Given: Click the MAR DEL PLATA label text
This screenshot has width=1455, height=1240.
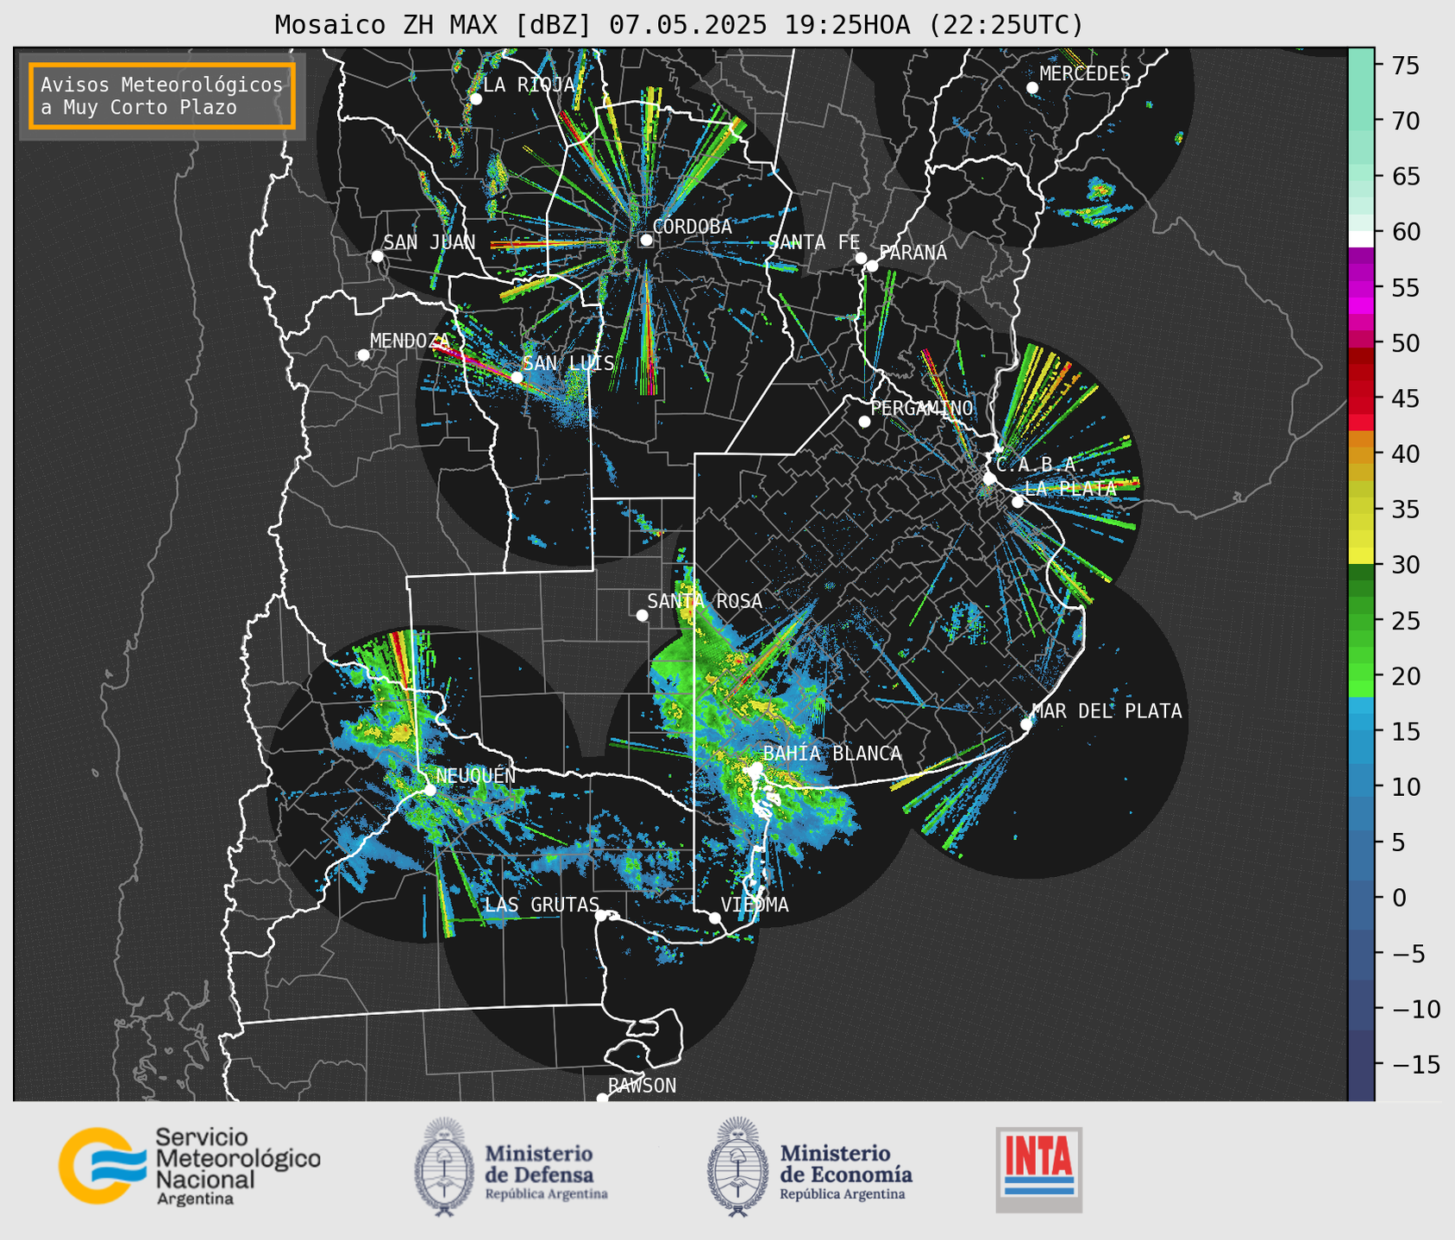Looking at the screenshot, I should tap(1107, 711).
